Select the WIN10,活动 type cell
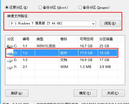The height and width of the screenshot is (104, 129). (46, 46)
